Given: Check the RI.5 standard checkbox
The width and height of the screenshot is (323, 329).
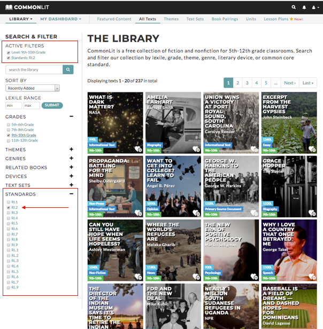Looking at the screenshot, I should tap(9, 223).
